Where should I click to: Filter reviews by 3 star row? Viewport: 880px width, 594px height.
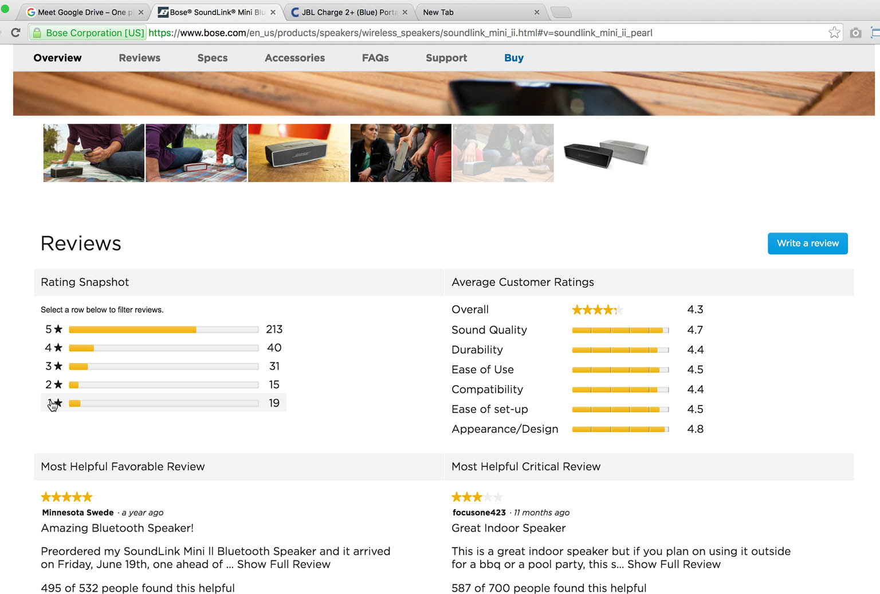pyautogui.click(x=163, y=366)
